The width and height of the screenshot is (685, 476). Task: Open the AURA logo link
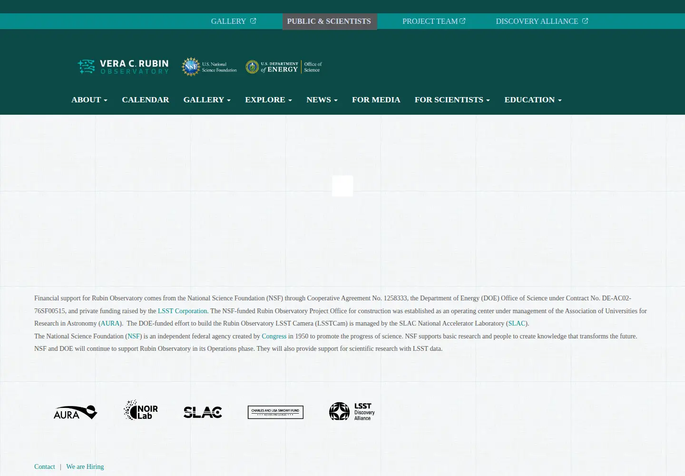(75, 412)
